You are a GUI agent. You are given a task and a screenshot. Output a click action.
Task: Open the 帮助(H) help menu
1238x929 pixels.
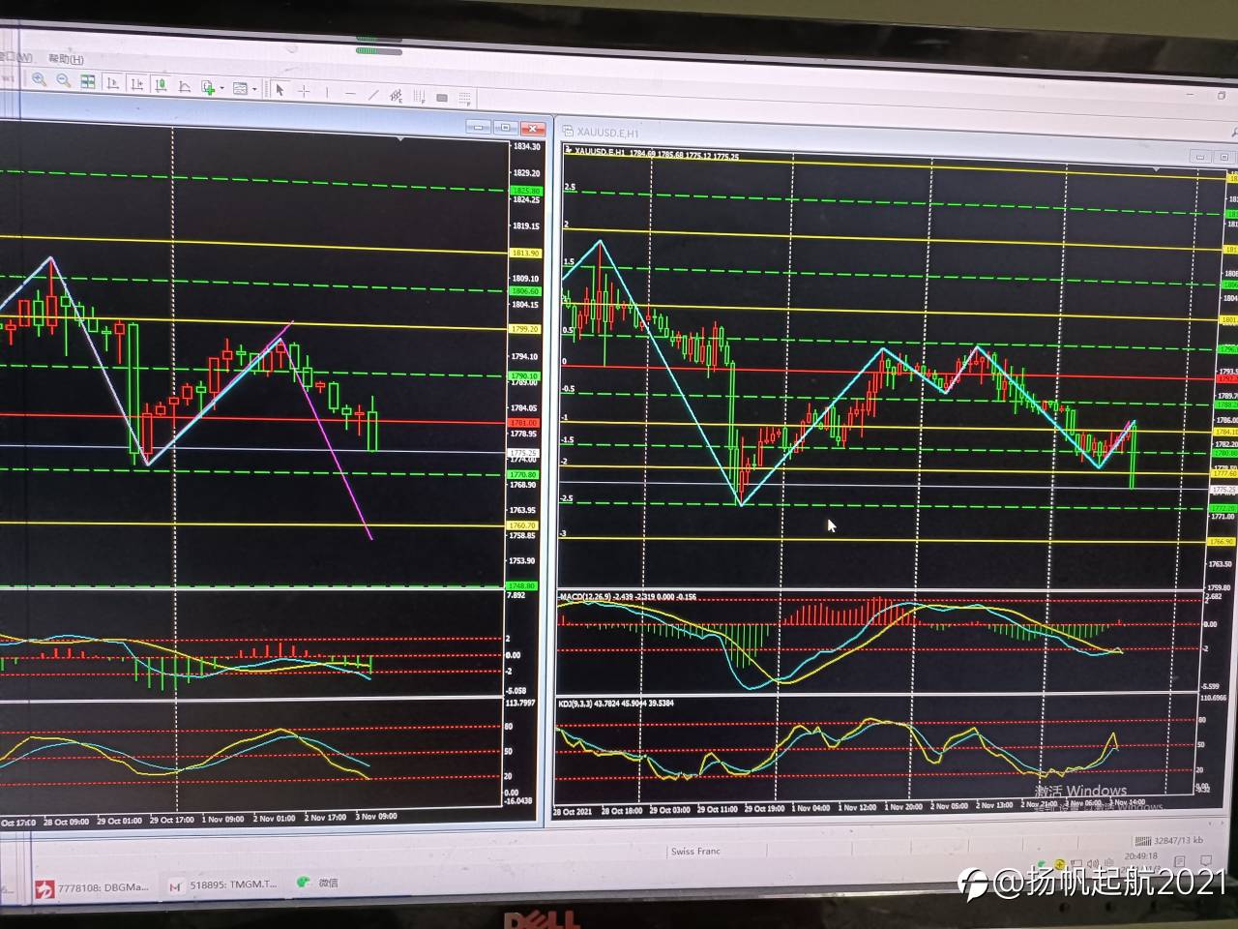tap(66, 59)
